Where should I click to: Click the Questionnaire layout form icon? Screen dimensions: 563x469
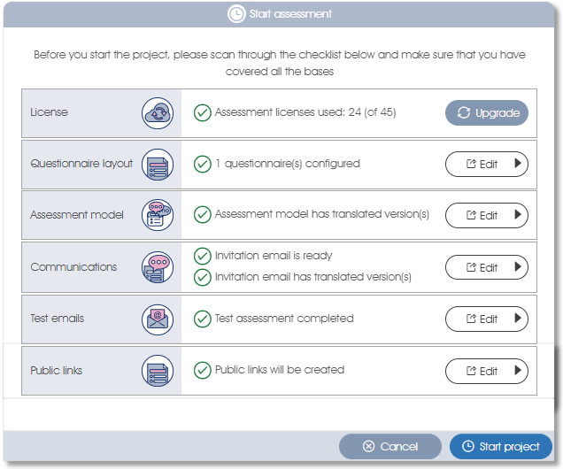click(158, 165)
